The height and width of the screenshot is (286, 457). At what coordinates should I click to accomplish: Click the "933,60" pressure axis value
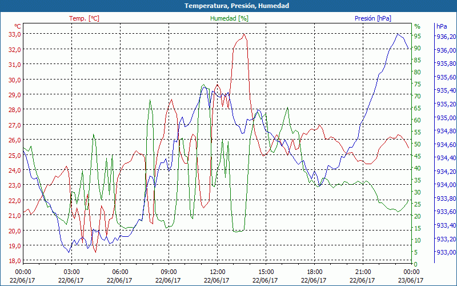(446, 212)
